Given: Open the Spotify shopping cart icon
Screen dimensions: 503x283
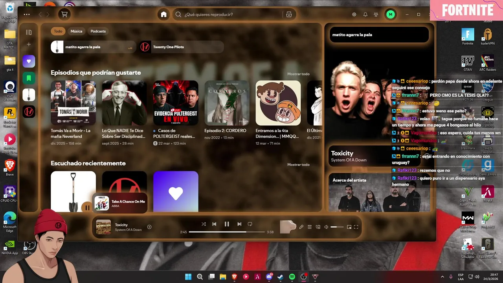Looking at the screenshot, I should click(64, 15).
